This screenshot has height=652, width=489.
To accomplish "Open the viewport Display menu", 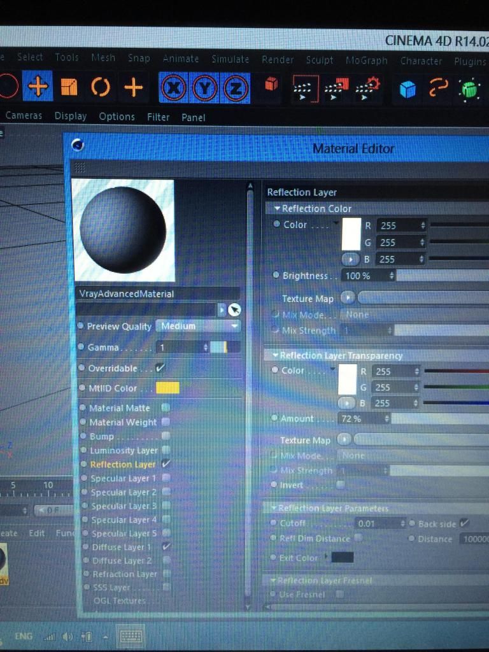I will [70, 116].
